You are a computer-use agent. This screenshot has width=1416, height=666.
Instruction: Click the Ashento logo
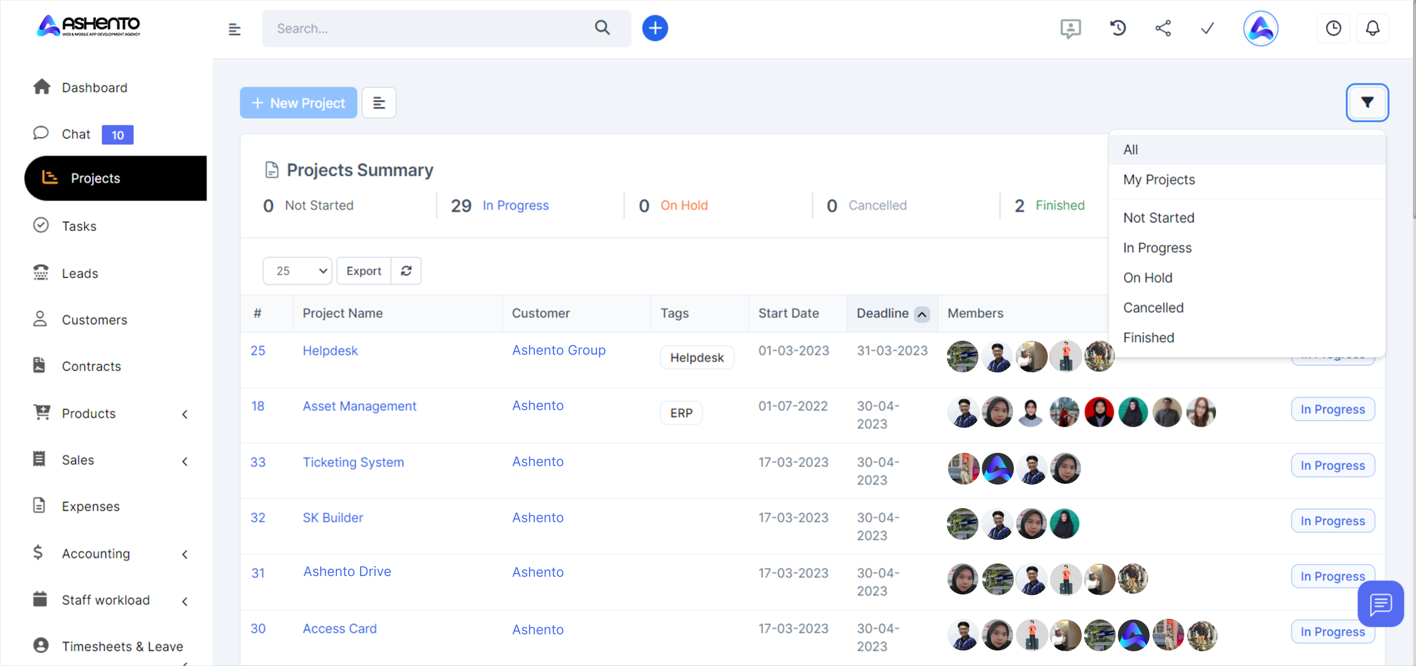coord(89,26)
